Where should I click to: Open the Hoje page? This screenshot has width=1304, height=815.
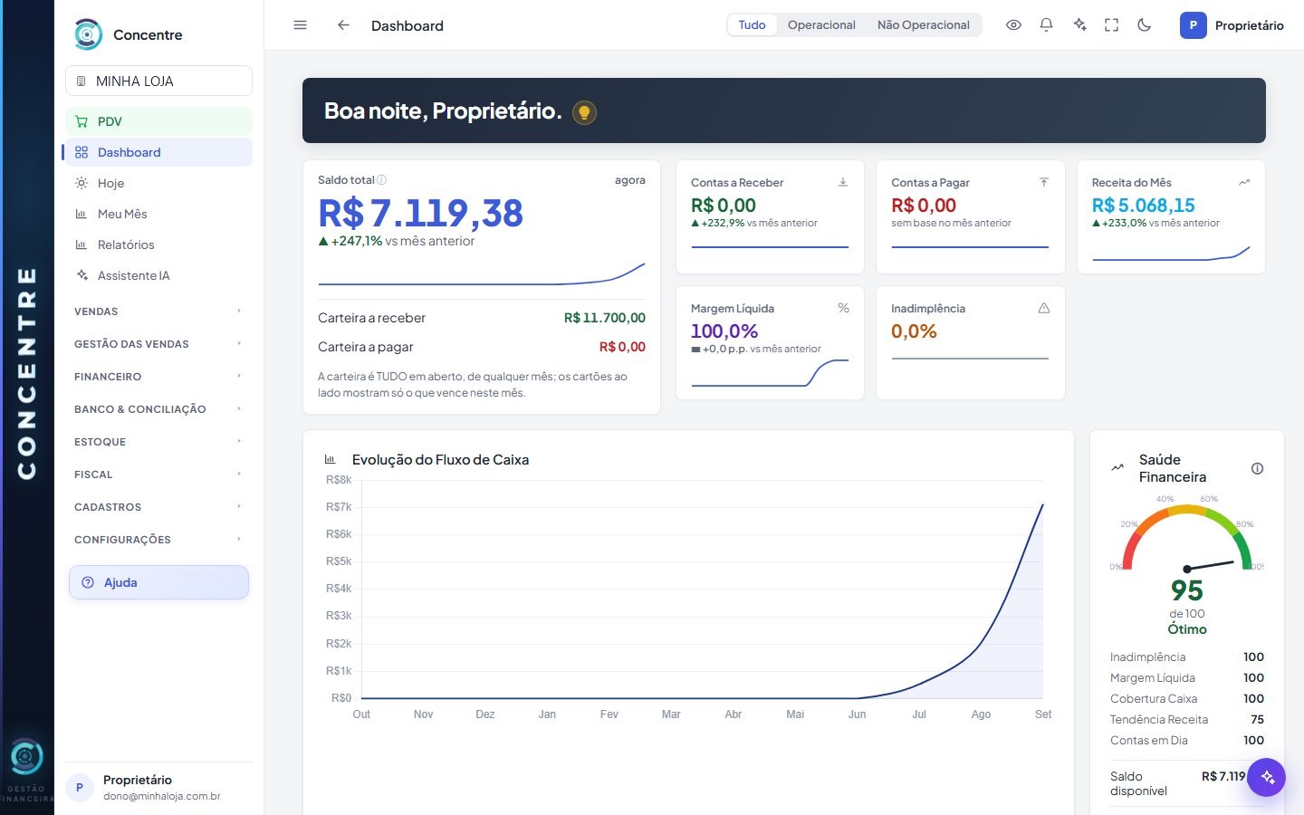click(x=158, y=183)
